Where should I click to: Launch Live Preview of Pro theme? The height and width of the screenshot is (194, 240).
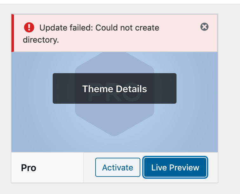coord(175,167)
